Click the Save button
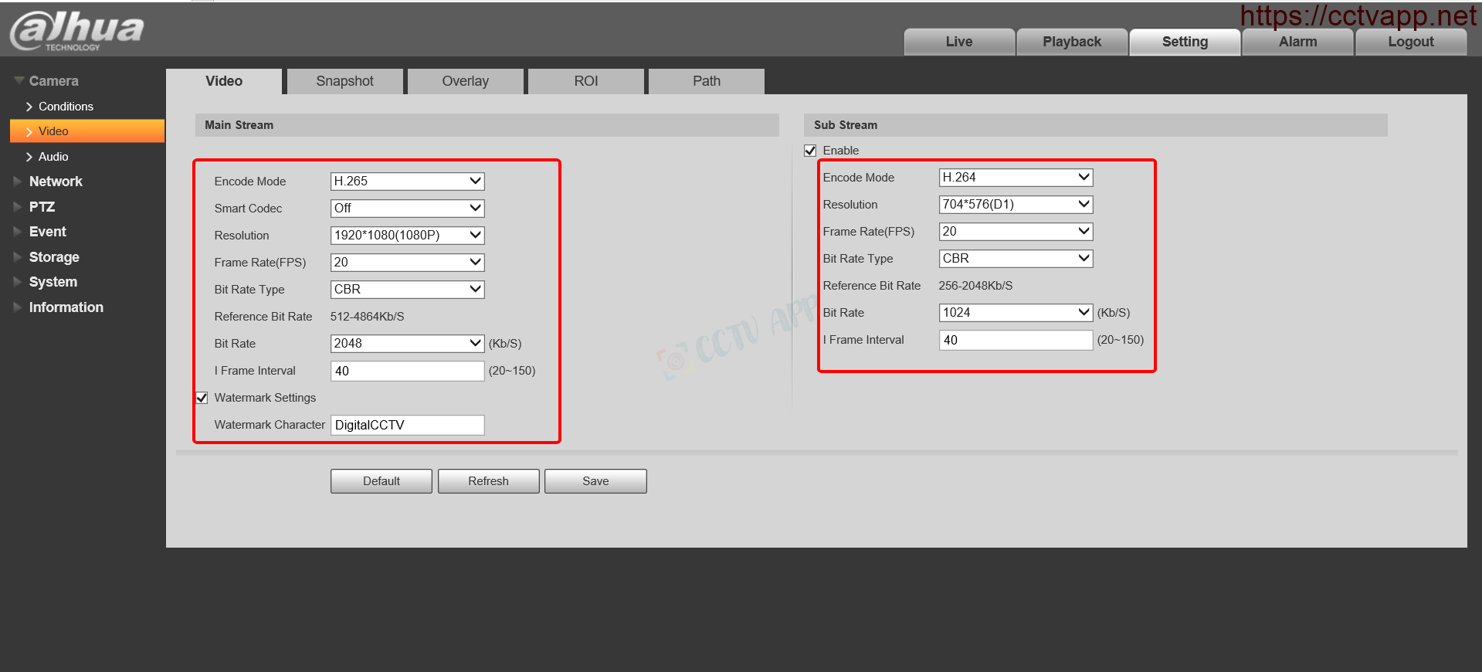The height and width of the screenshot is (672, 1482). coord(595,481)
